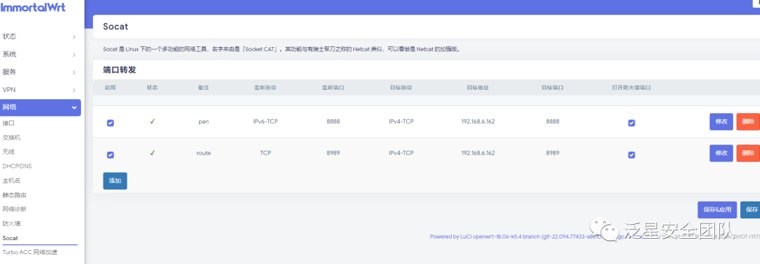Click the 打开防火墙端口 column header
The height and width of the screenshot is (264, 760).
tap(631, 88)
